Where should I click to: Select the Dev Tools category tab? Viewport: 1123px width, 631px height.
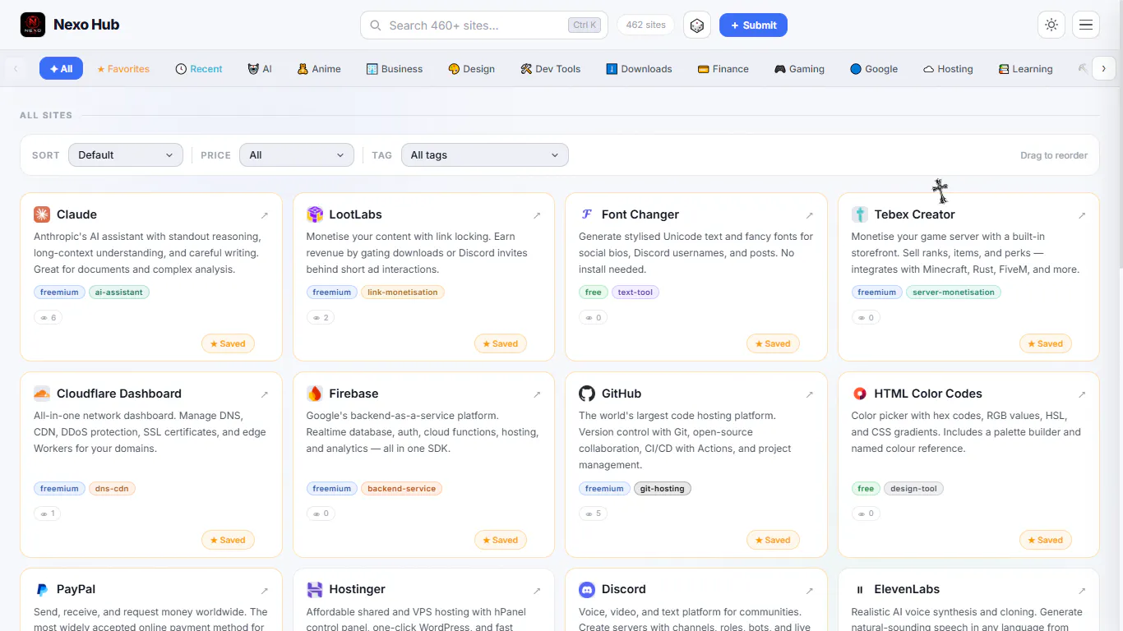(551, 69)
